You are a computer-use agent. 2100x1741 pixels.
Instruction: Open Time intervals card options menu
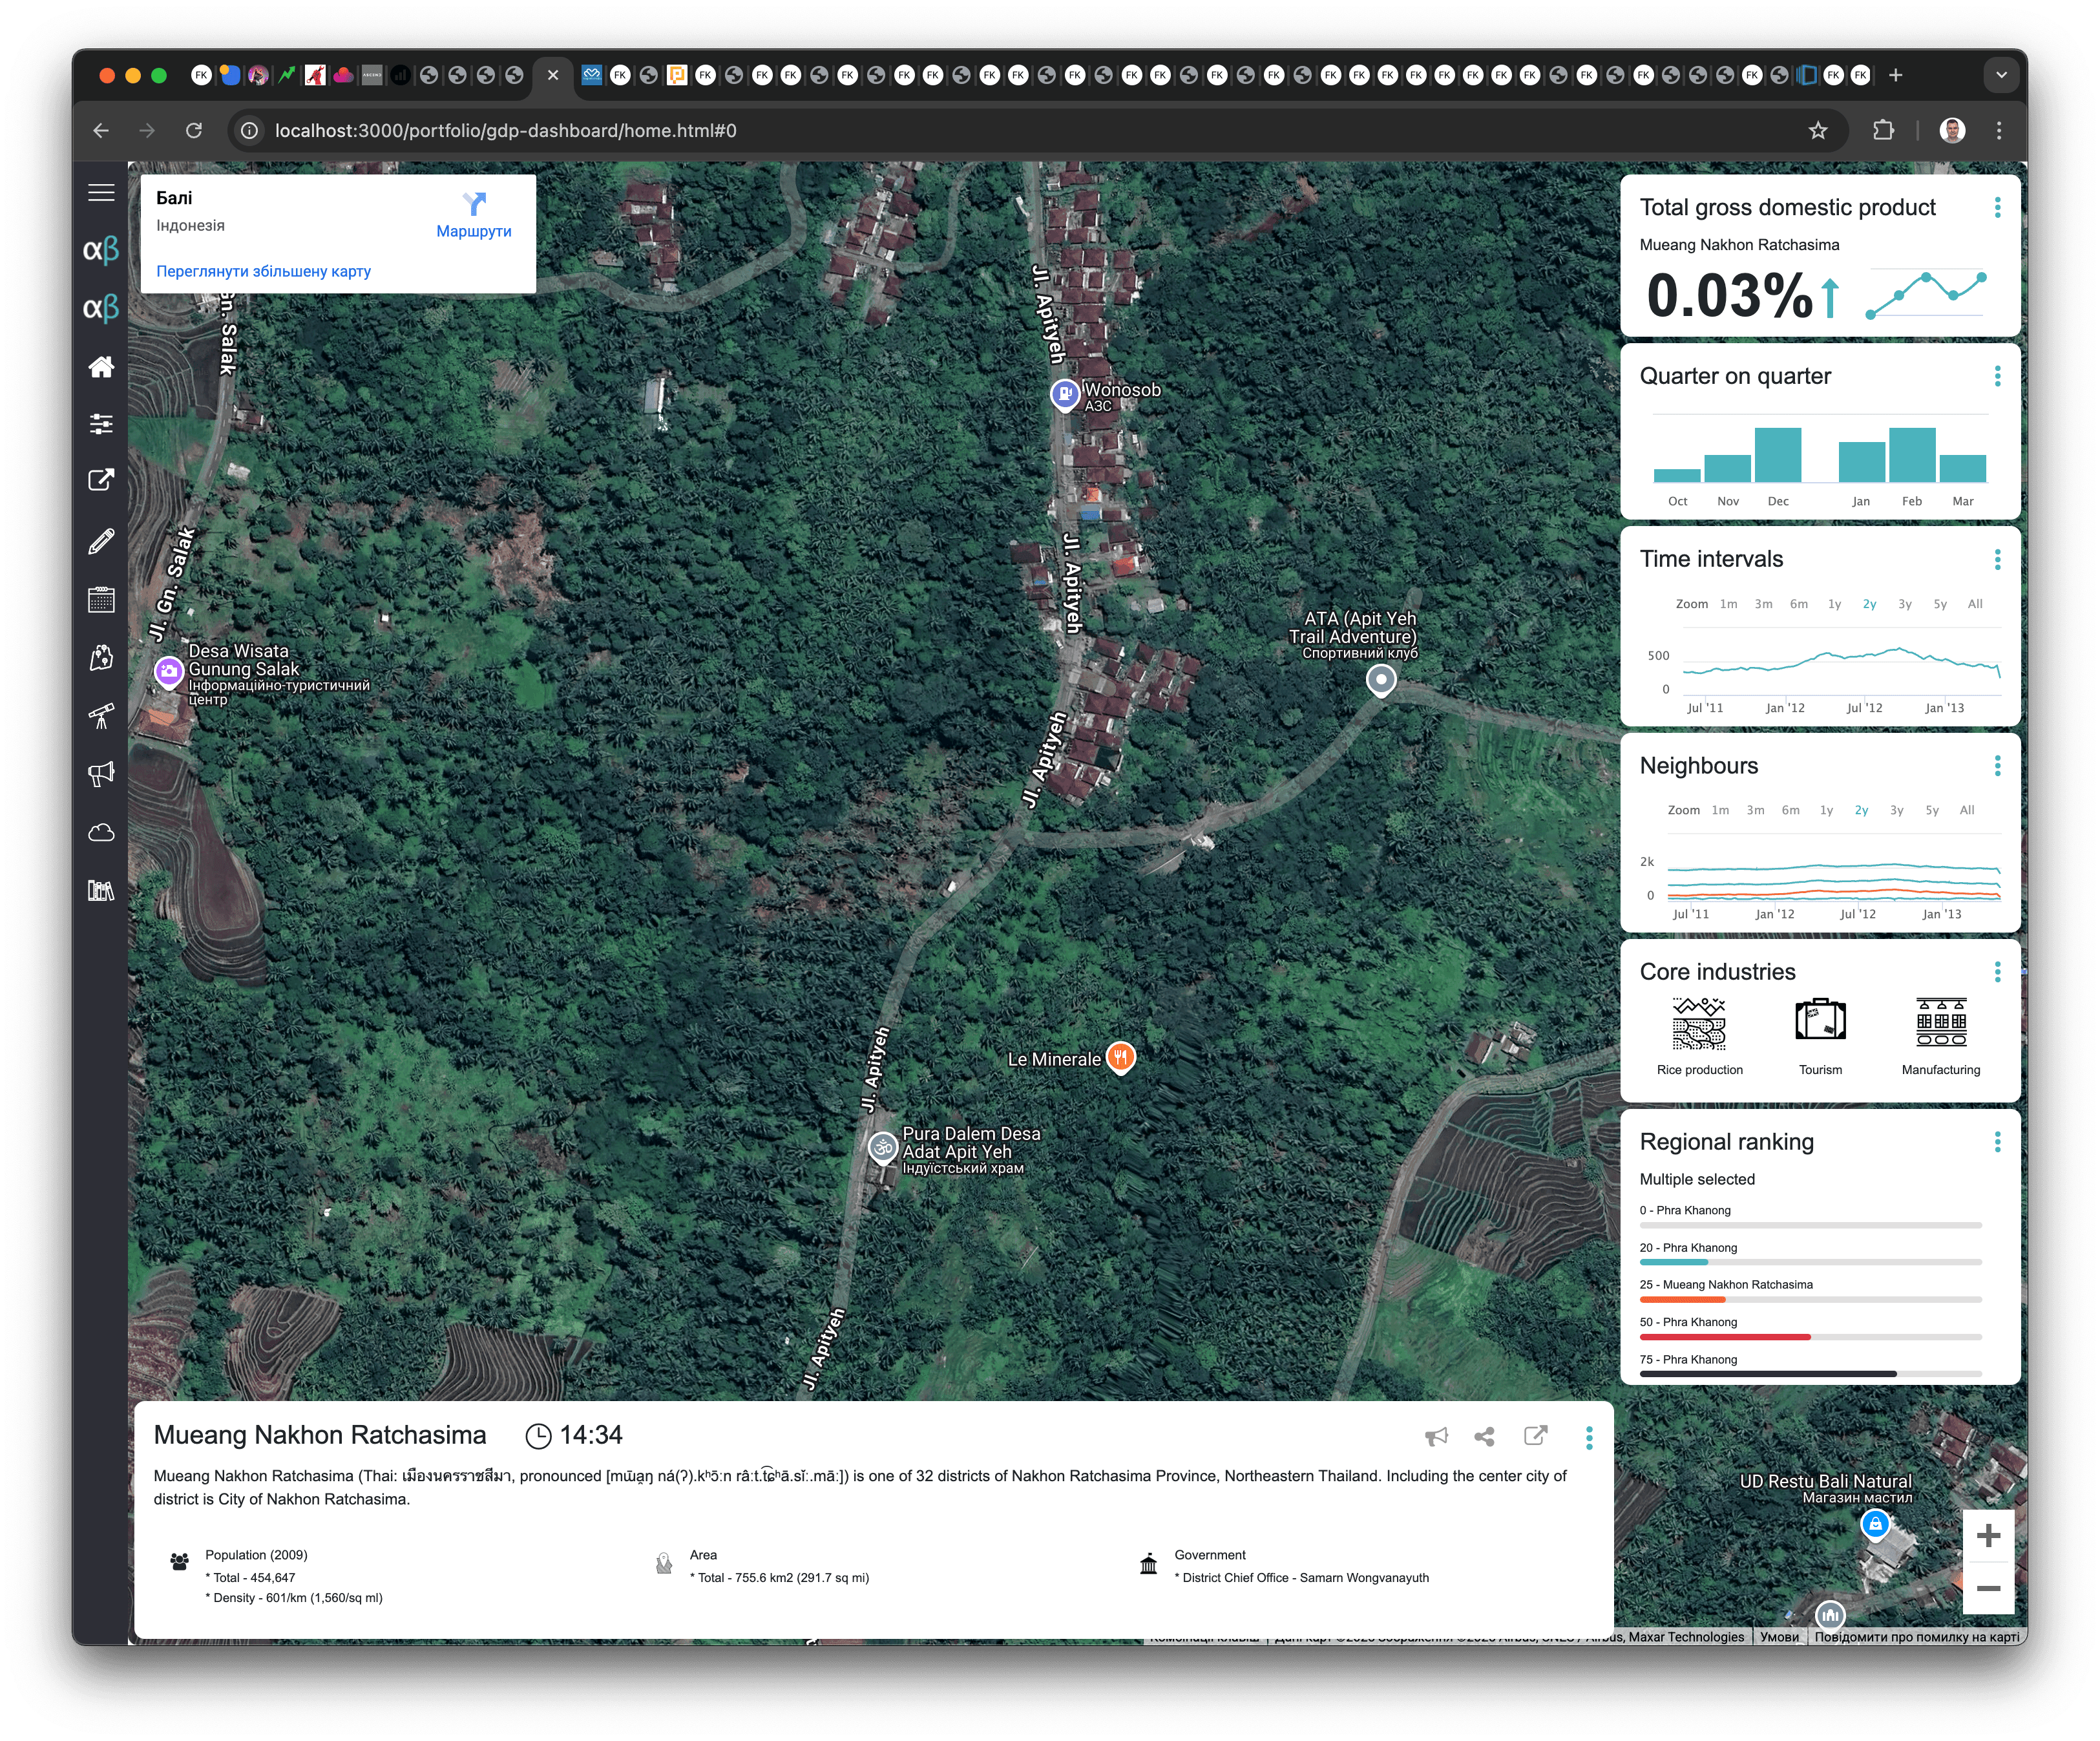point(1997,559)
